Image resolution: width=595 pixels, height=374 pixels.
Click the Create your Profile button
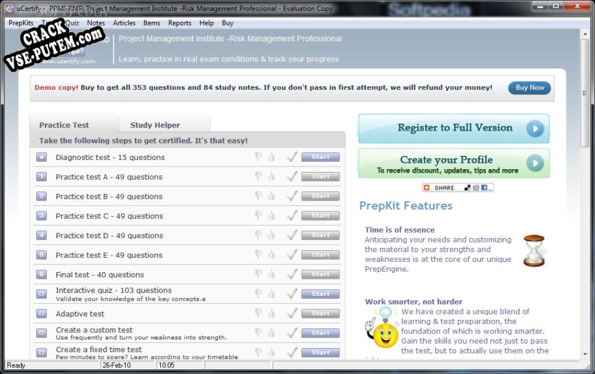pyautogui.click(x=454, y=163)
